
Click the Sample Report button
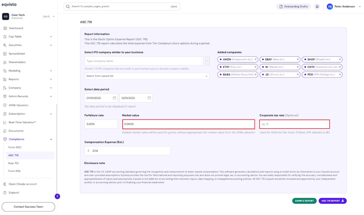coord(304,201)
